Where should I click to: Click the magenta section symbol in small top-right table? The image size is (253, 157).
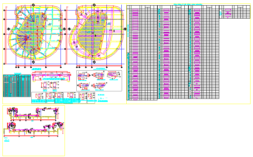[228, 13]
